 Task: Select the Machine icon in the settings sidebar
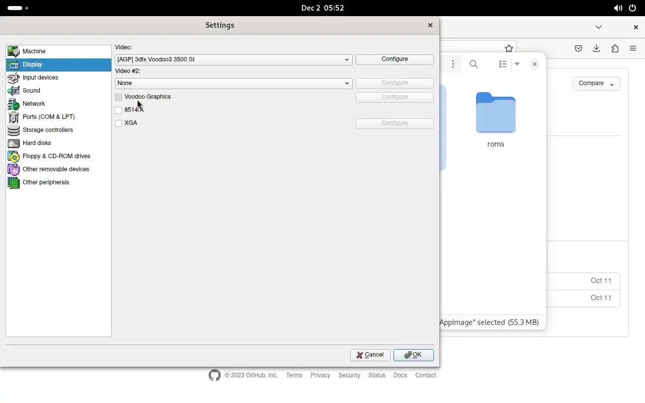point(14,51)
